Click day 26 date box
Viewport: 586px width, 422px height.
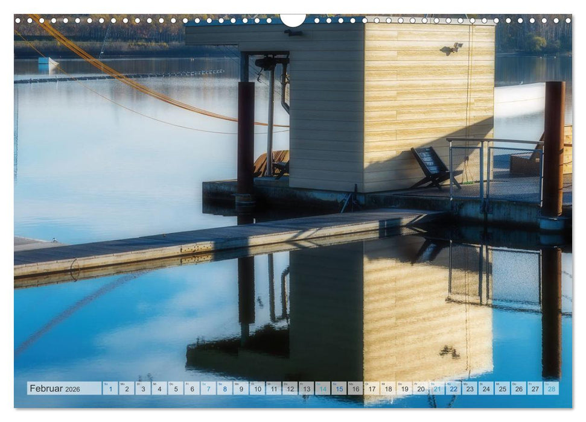[x=518, y=389]
